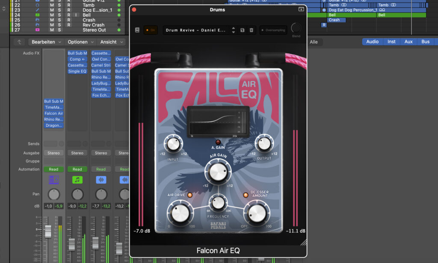Select the Alle channel filter tab
The height and width of the screenshot is (263, 438).
pos(314,42)
